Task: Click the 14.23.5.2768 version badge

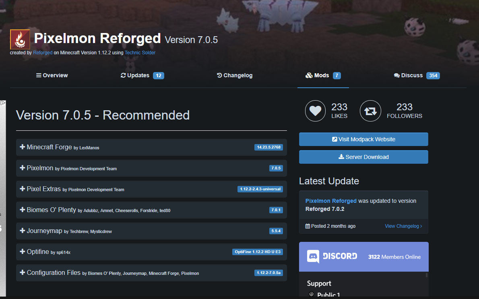Action: pos(268,147)
